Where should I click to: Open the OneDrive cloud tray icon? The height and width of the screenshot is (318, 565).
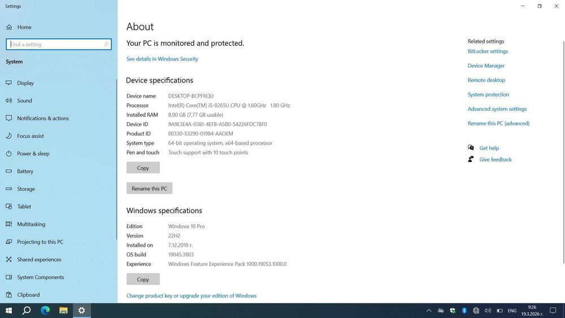click(x=441, y=311)
